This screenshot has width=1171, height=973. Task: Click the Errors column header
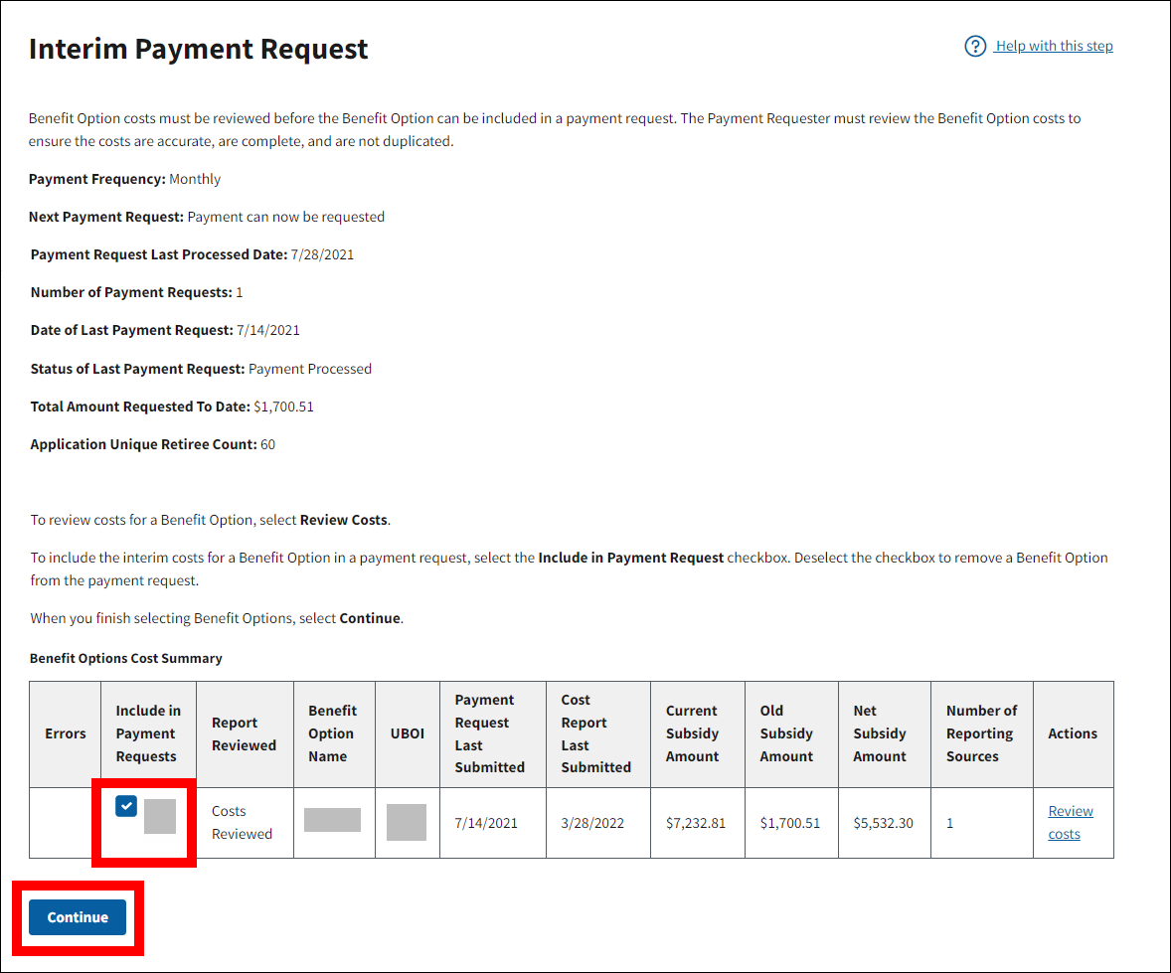[x=66, y=733]
